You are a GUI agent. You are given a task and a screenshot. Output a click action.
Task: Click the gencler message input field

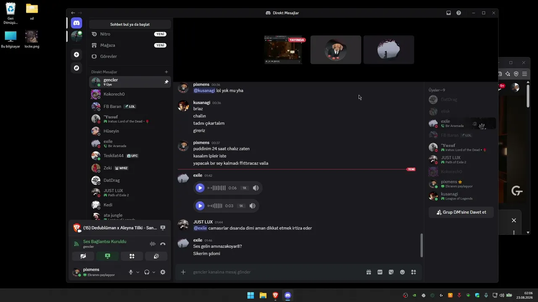[277, 272]
